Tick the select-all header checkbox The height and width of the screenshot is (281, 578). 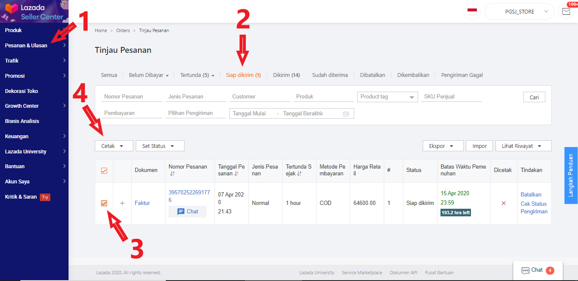(104, 171)
